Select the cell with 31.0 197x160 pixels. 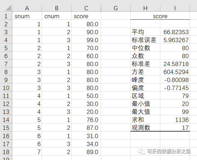(86, 136)
